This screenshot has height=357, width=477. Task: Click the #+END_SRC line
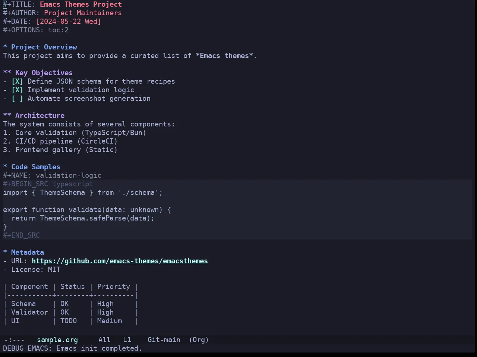pos(21,235)
